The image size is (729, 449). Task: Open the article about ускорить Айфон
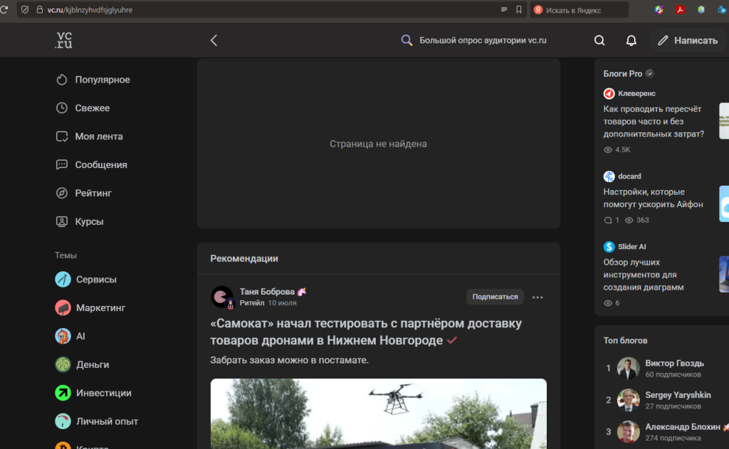[x=654, y=198]
